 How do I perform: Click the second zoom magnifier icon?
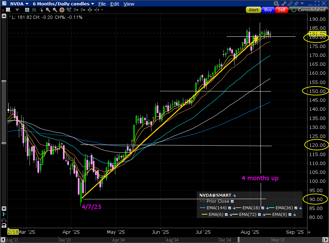tap(55, 10)
